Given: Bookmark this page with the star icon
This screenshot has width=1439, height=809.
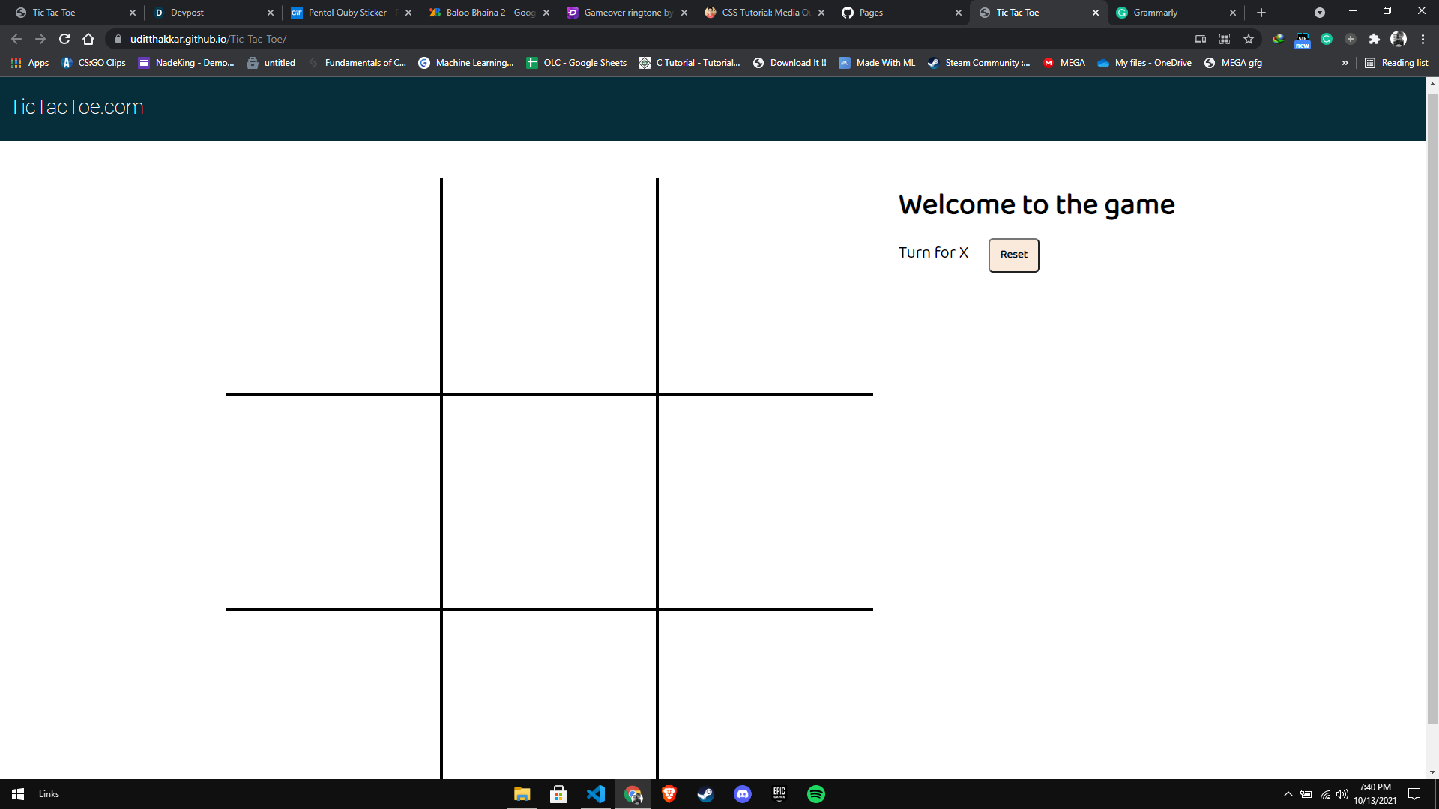Looking at the screenshot, I should pyautogui.click(x=1248, y=39).
